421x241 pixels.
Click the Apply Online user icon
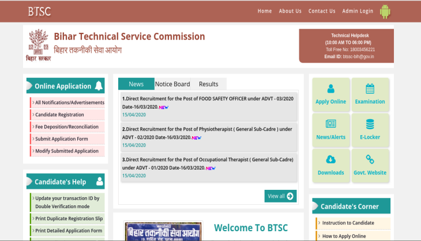click(x=331, y=89)
